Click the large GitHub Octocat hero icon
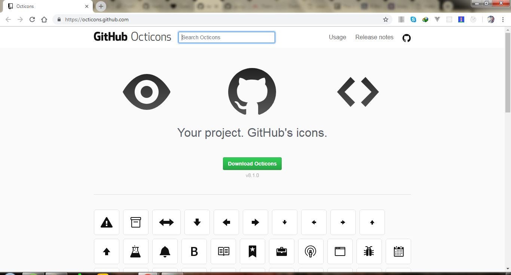This screenshot has width=511, height=275. [252, 92]
